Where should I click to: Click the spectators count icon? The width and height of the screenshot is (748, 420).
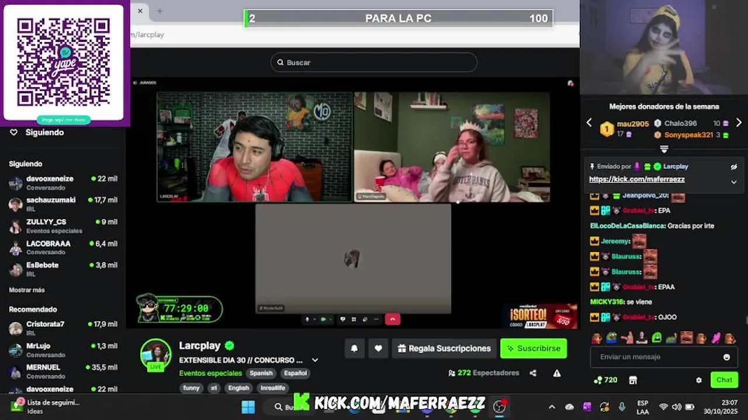pos(452,373)
